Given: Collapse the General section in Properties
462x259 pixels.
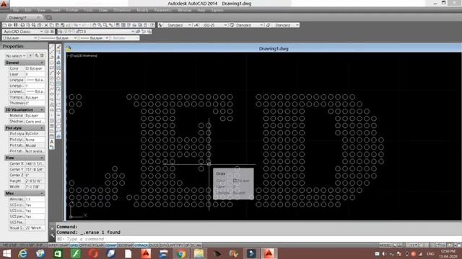Looking at the screenshot, I should 42,63.
